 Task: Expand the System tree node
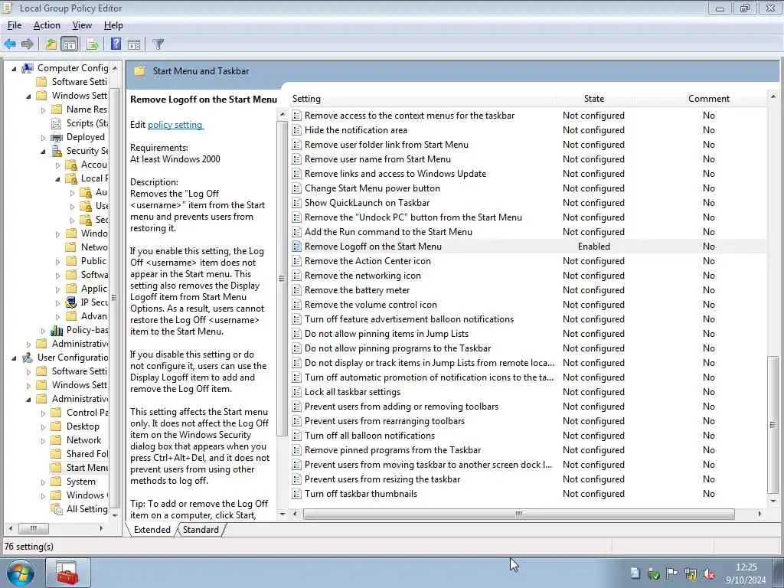point(43,482)
